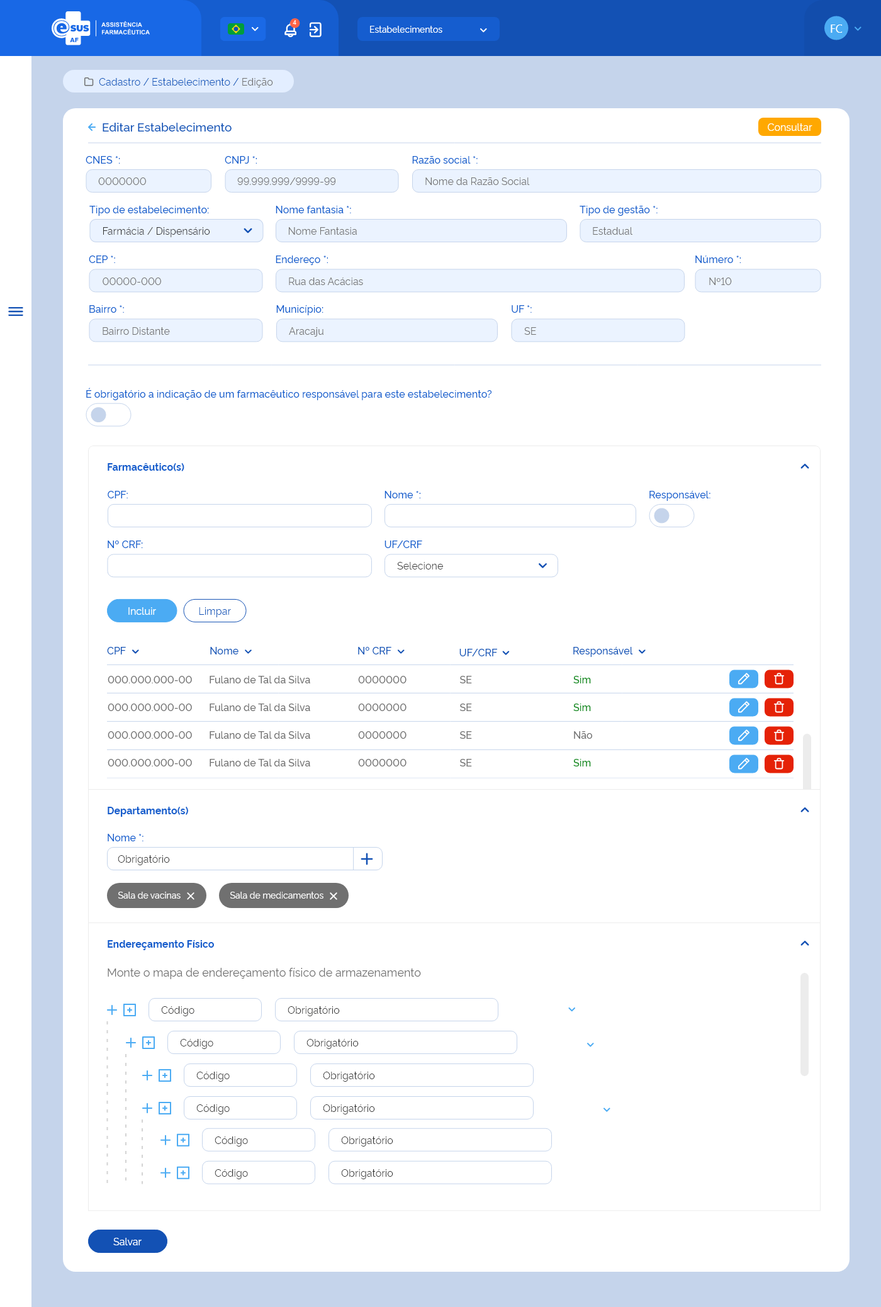Click the back arrow beside Editar Estabelecimento
The image size is (881, 1307).
pyautogui.click(x=92, y=128)
